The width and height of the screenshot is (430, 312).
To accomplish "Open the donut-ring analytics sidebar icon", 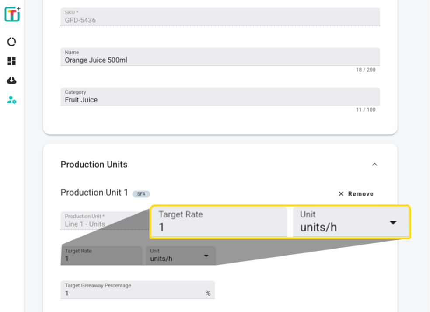I will (x=12, y=42).
